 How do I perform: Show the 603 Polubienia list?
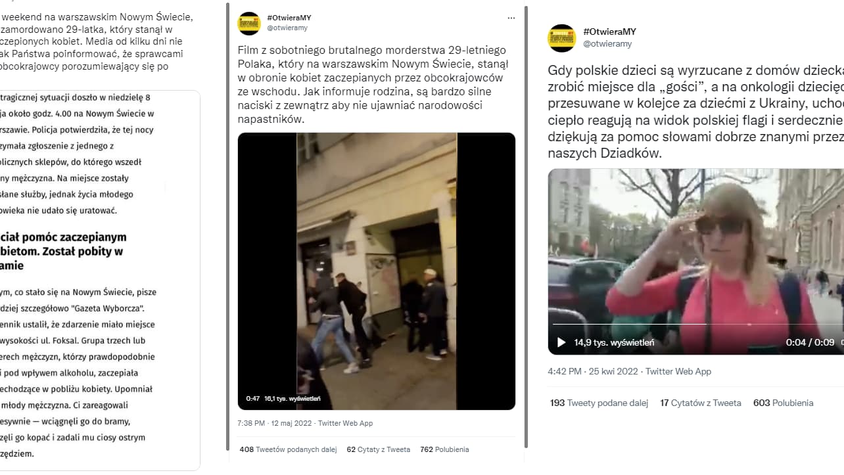pyautogui.click(x=783, y=403)
